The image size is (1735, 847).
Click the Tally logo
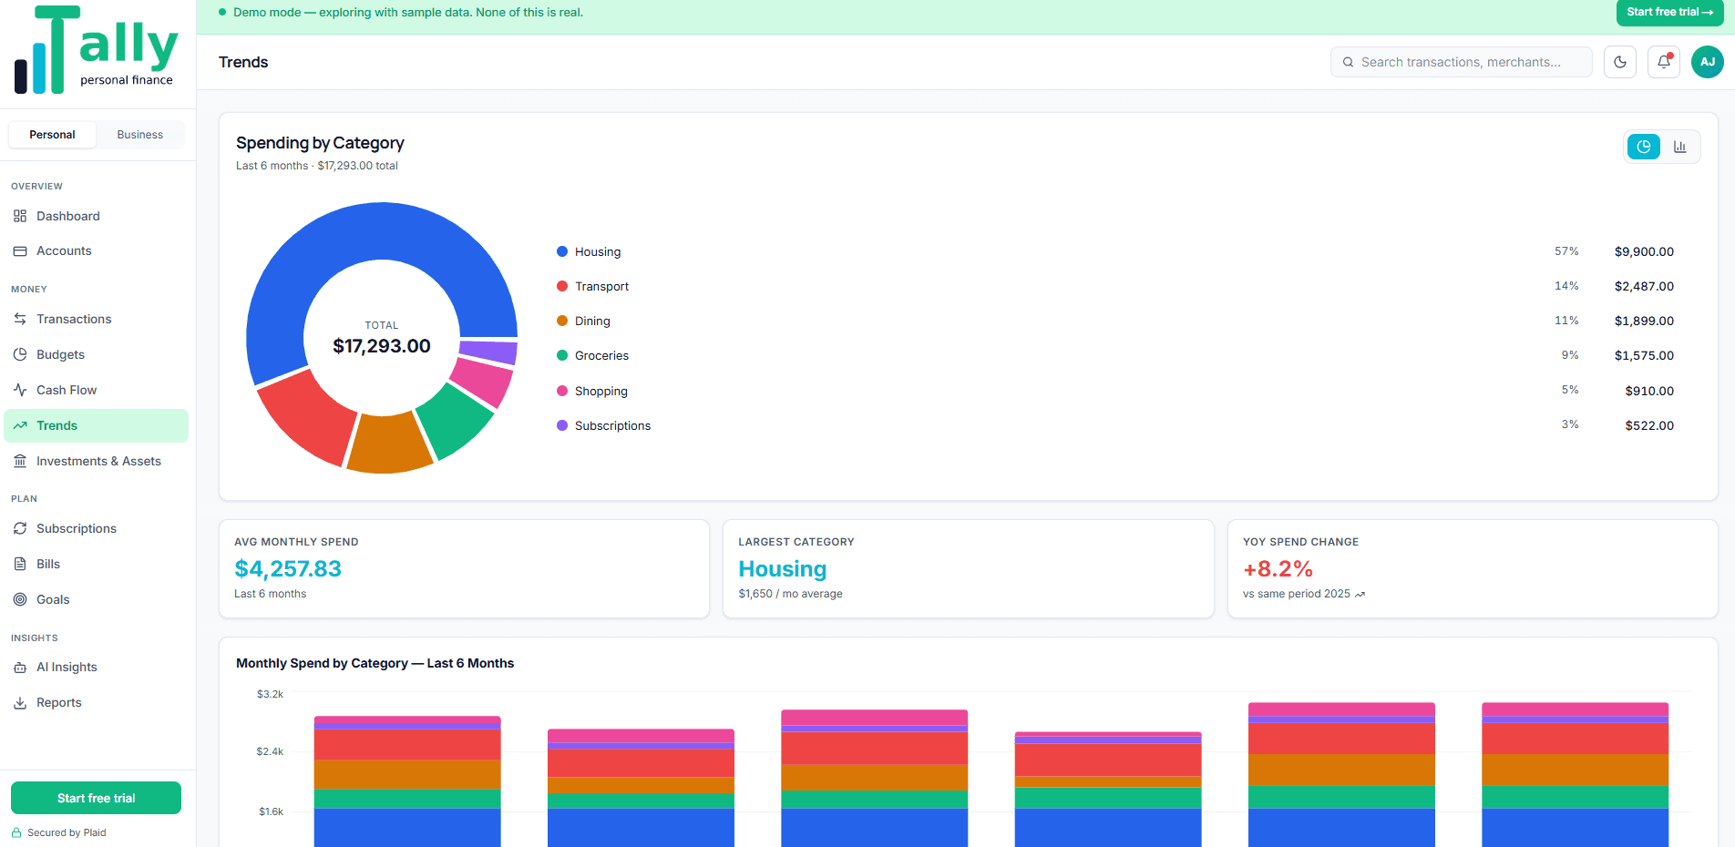point(97,50)
